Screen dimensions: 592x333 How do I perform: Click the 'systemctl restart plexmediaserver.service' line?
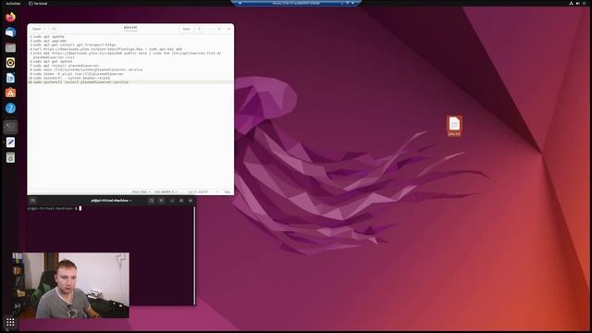(x=80, y=82)
